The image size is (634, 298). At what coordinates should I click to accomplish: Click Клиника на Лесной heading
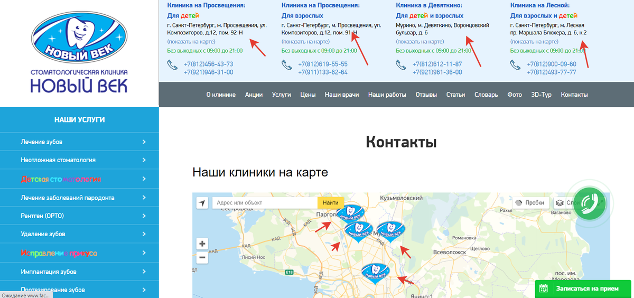coord(540,5)
